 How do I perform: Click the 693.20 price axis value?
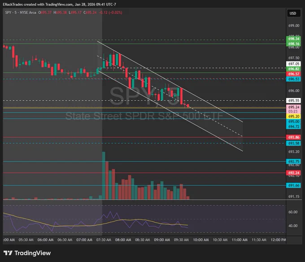[x=294, y=152]
